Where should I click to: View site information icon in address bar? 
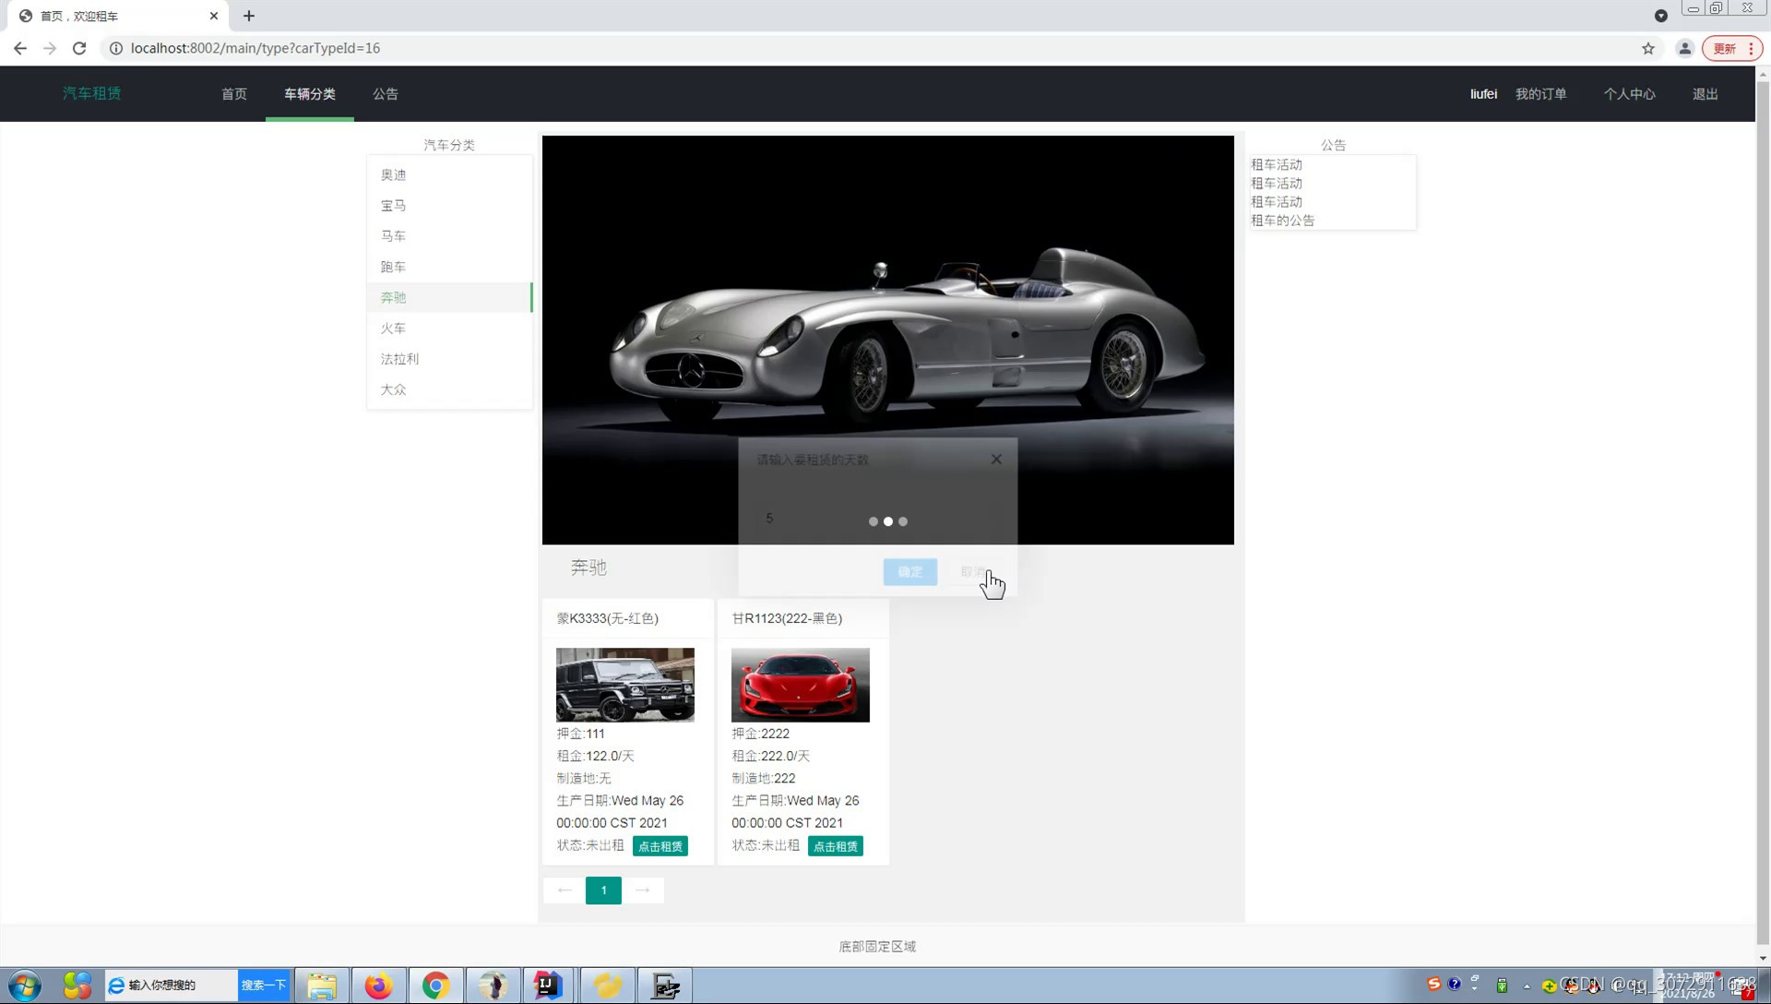(116, 48)
